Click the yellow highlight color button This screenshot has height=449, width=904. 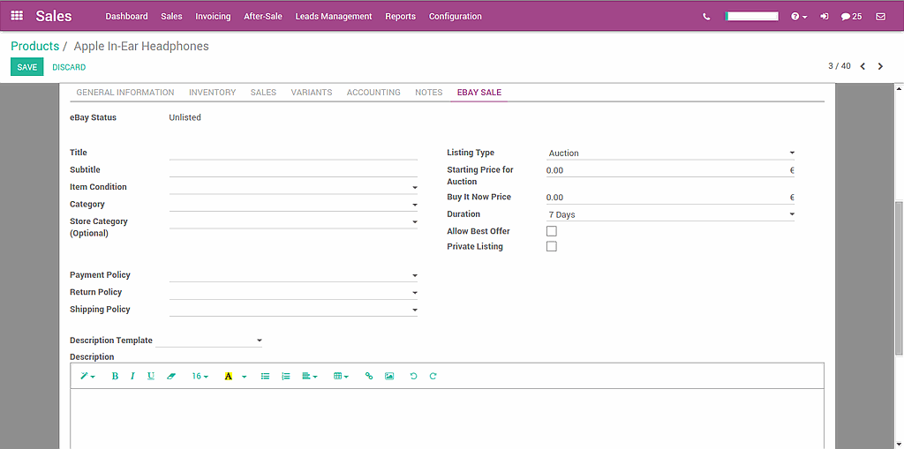(228, 376)
